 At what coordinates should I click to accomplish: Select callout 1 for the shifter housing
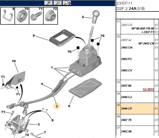tap(52, 67)
